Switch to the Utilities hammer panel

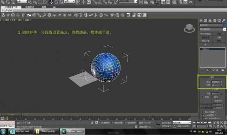224,21
